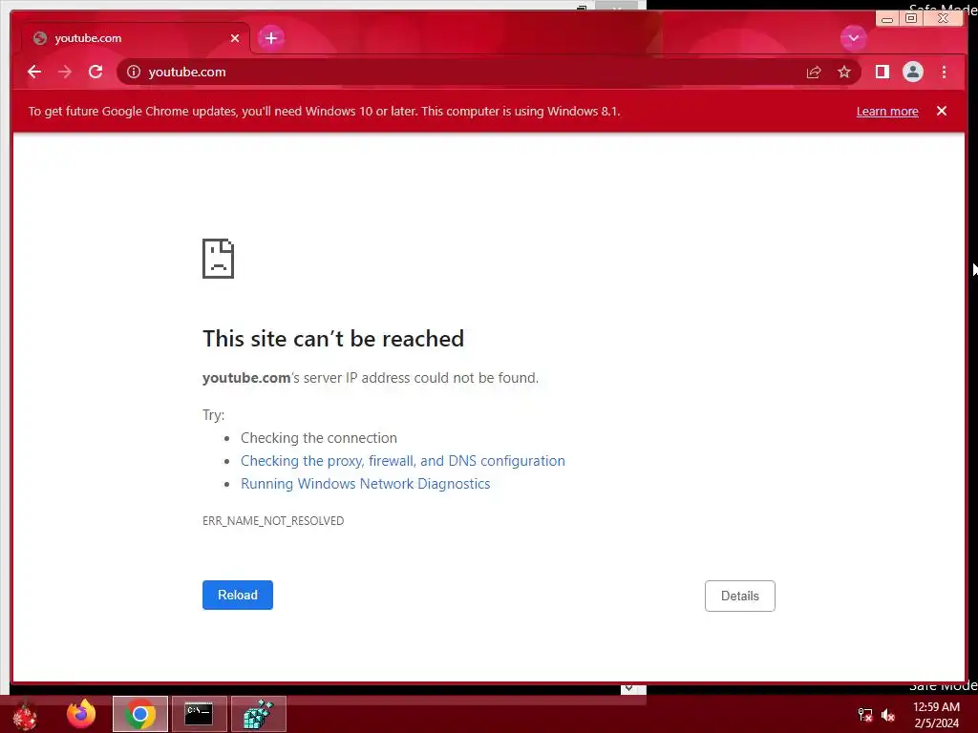Click the blue Reload button
The image size is (978, 733).
click(238, 595)
